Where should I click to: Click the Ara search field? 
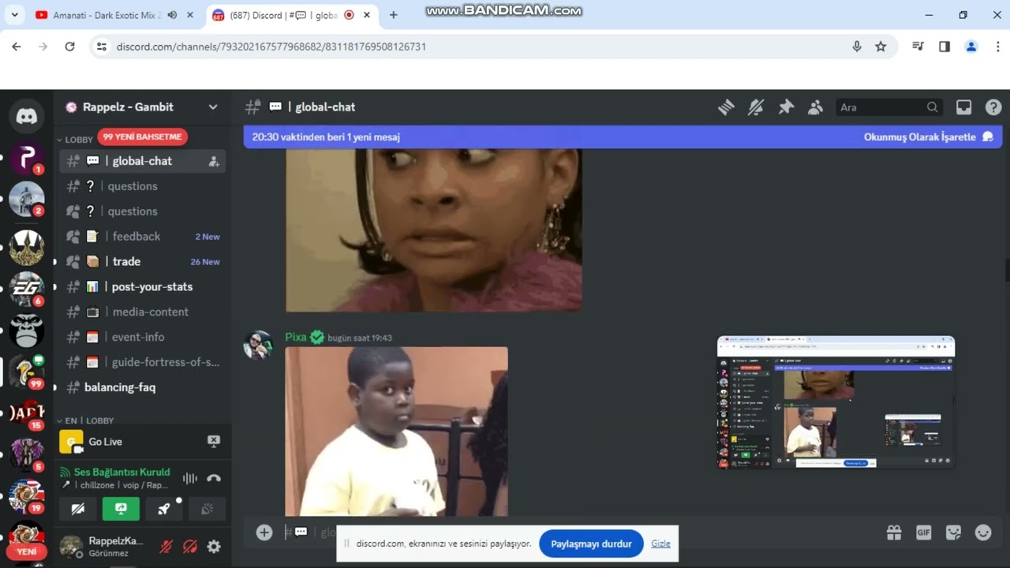888,107
